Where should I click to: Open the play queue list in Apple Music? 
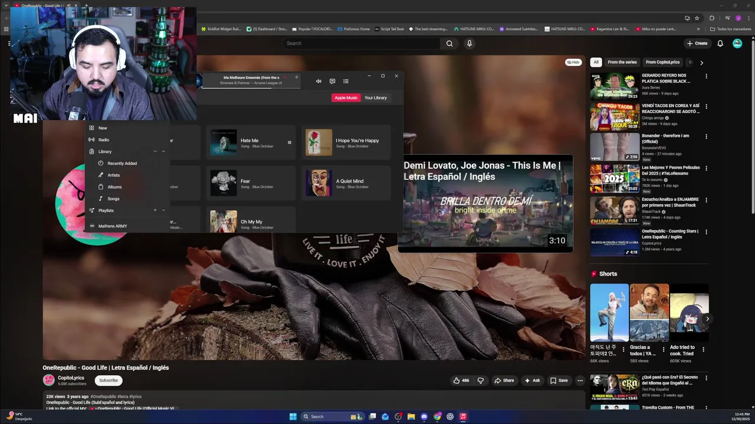click(346, 81)
